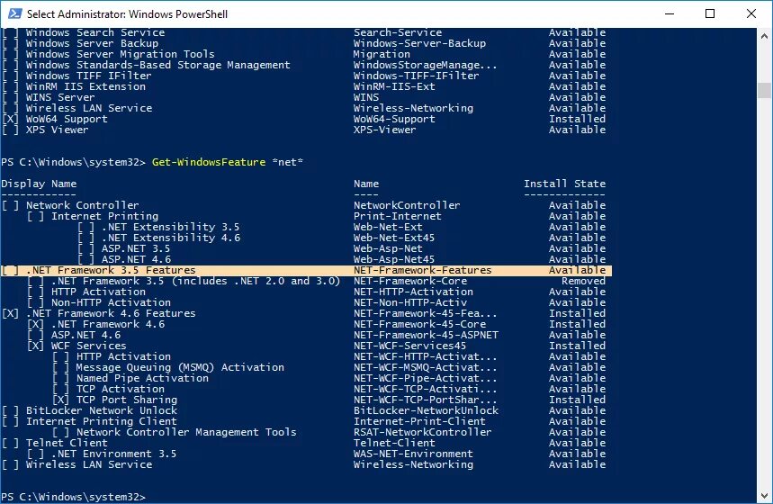The width and height of the screenshot is (773, 504).
Task: Click the [X] mark beside TCP Port Sharing
Action: click(60, 400)
